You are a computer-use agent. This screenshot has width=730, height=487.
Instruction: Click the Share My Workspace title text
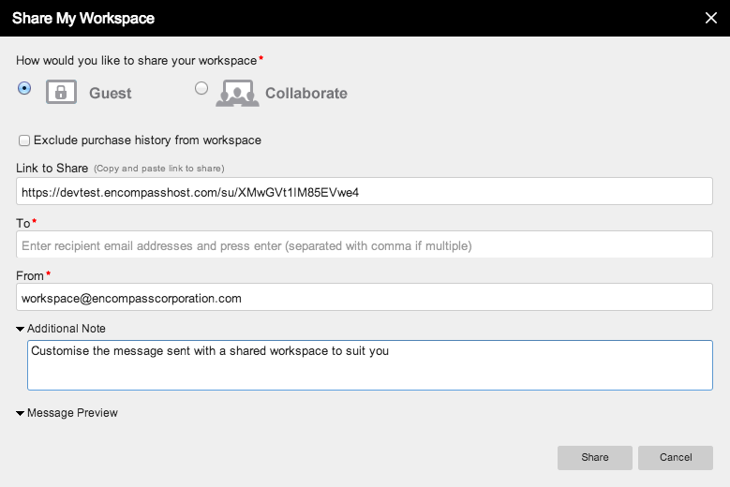[83, 18]
